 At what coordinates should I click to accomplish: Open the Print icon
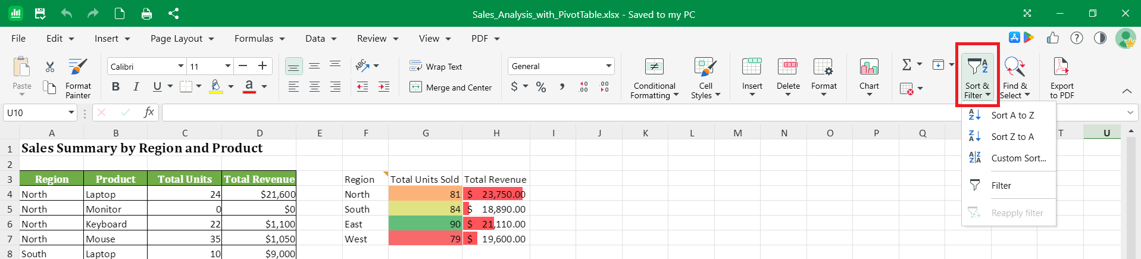point(146,13)
